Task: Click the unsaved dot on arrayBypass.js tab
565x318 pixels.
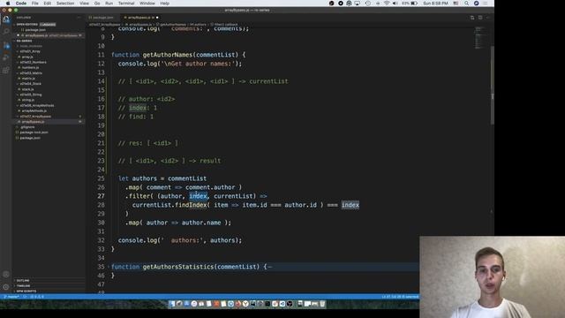Action: point(157,18)
